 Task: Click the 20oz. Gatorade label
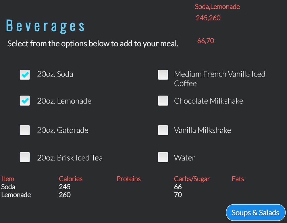63,130
